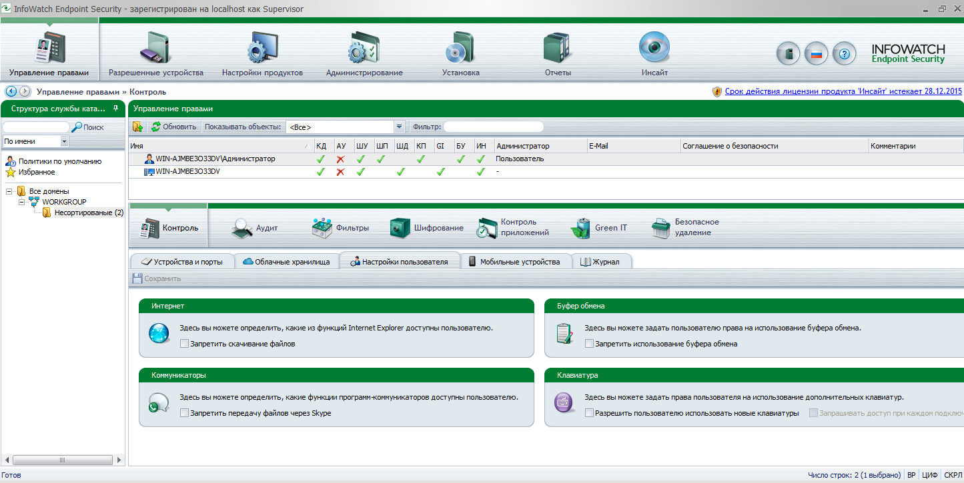Click the up-level folder toolbar icon
964x483 pixels.
138,127
